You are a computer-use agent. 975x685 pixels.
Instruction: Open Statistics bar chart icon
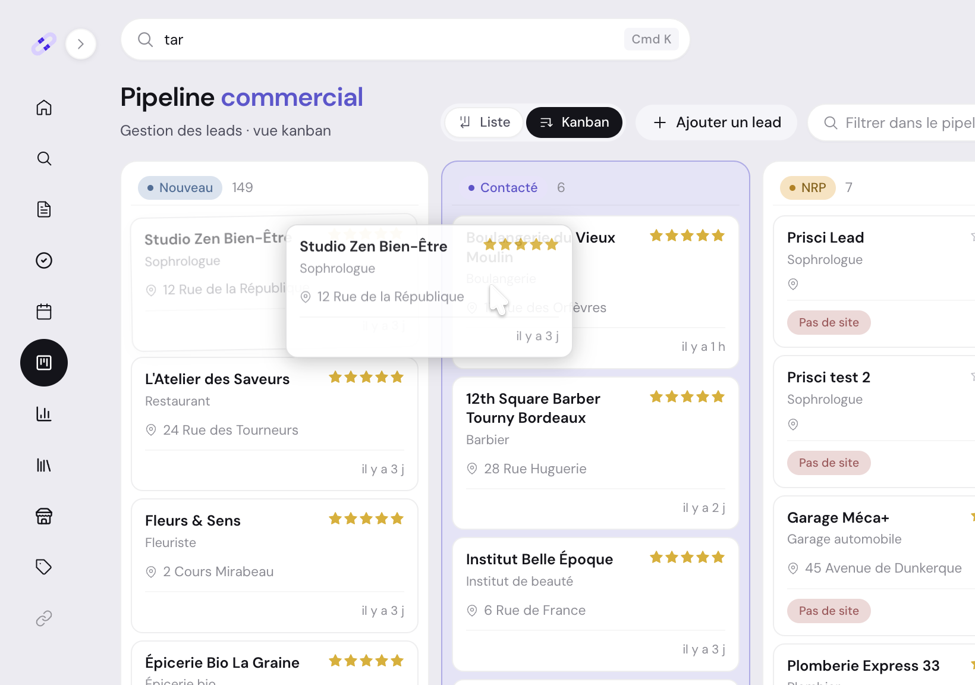[x=44, y=414]
